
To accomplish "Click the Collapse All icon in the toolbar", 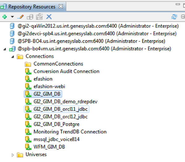I will [x=183, y=17].
